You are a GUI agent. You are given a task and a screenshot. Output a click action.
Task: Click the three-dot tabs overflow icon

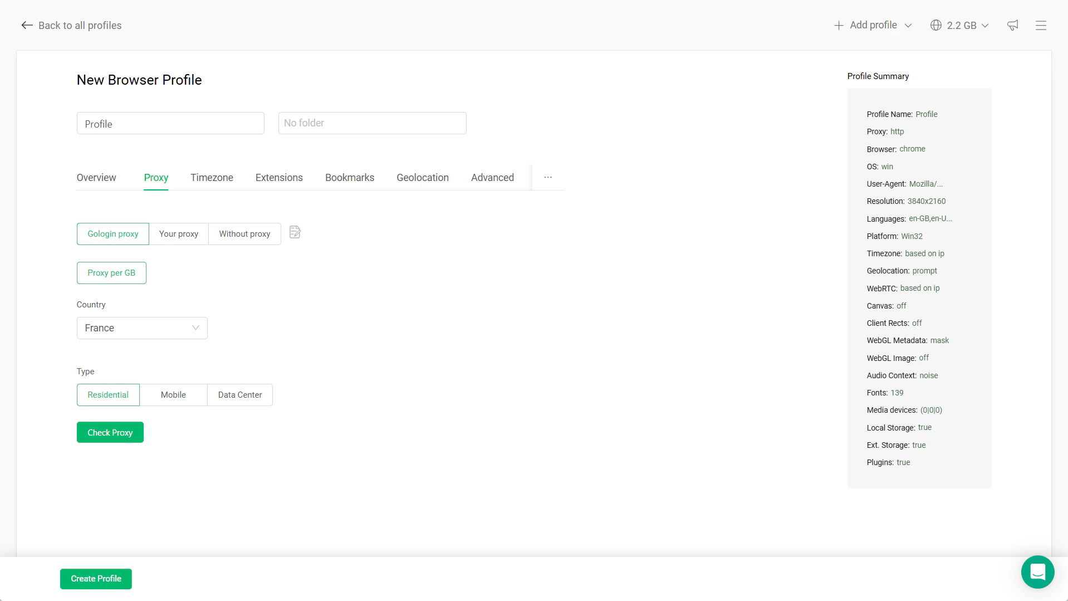(x=547, y=177)
